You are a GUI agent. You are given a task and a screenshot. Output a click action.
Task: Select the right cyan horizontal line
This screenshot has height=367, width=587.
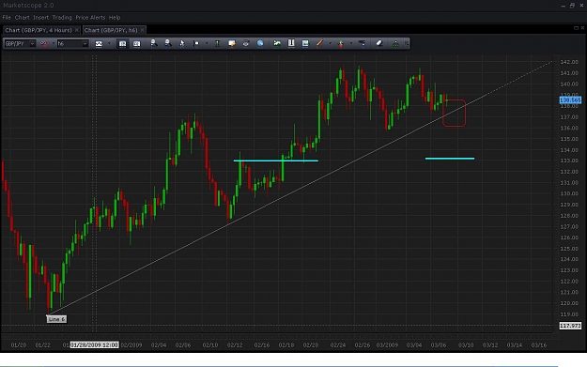pyautogui.click(x=450, y=159)
